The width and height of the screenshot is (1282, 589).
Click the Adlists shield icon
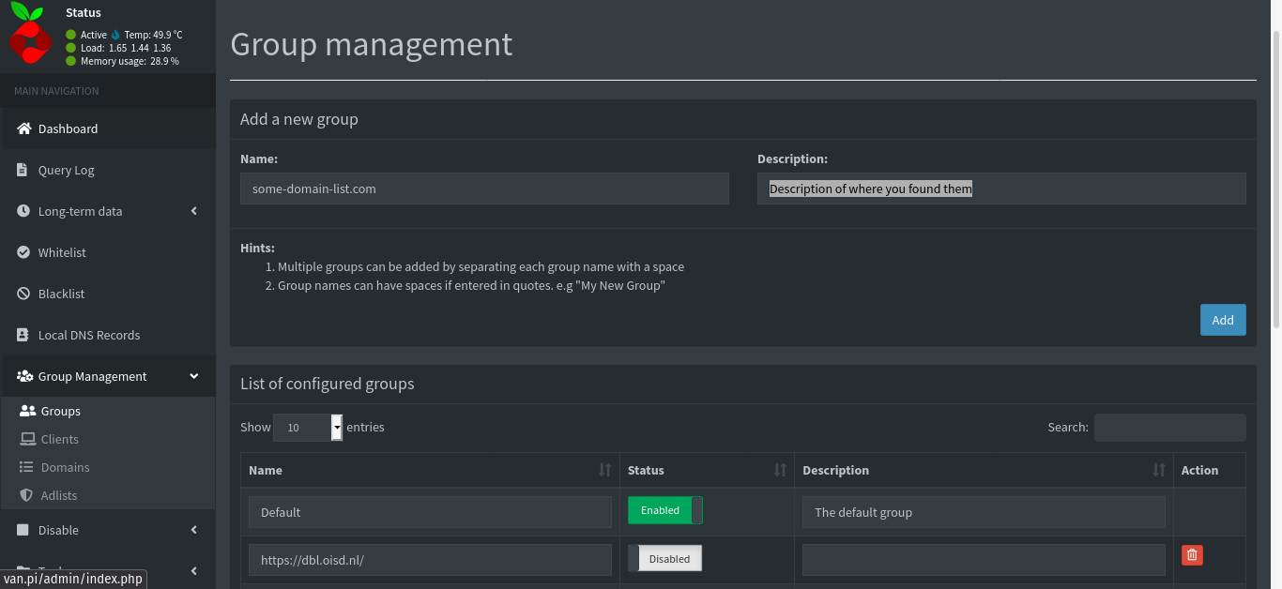click(x=26, y=495)
